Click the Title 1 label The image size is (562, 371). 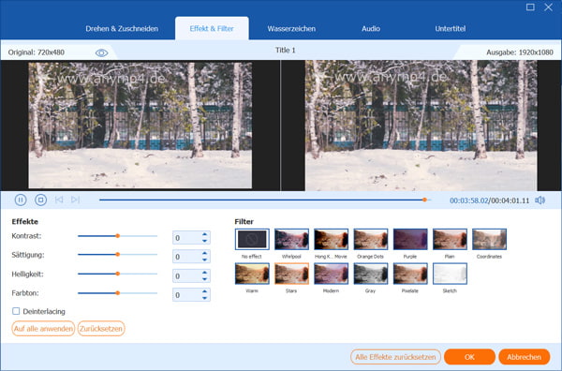[x=286, y=51]
